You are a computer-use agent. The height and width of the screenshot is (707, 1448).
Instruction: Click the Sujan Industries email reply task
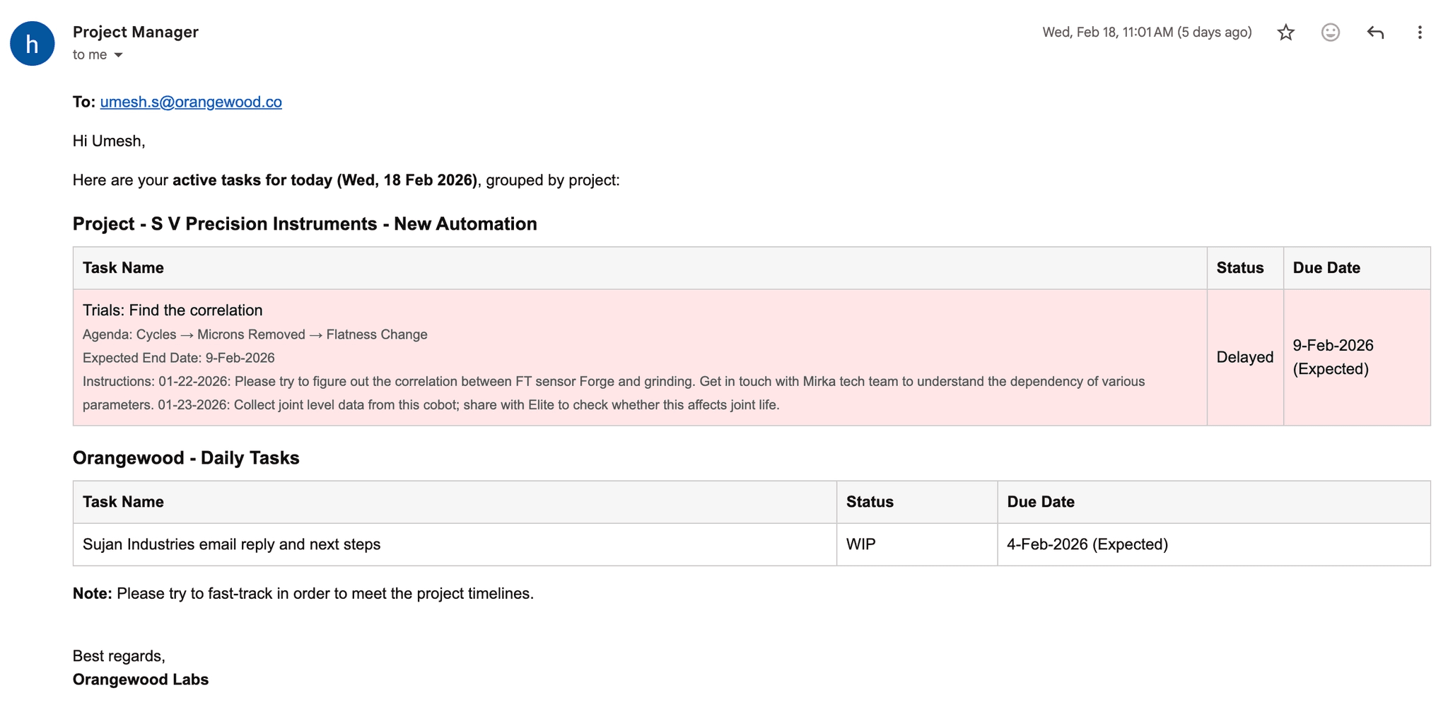coord(231,544)
